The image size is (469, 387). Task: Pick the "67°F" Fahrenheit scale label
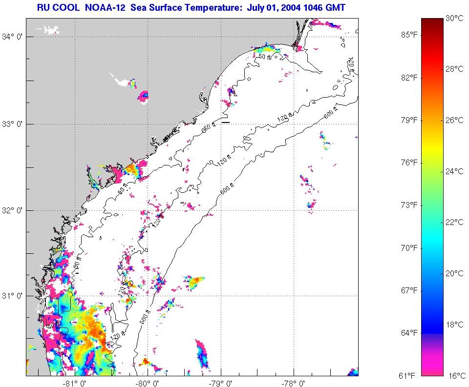pyautogui.click(x=409, y=290)
